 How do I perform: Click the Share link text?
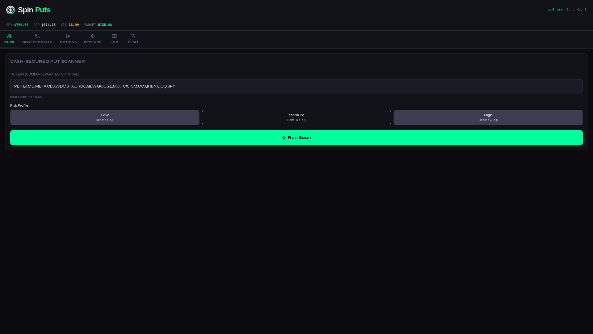pyautogui.click(x=557, y=10)
